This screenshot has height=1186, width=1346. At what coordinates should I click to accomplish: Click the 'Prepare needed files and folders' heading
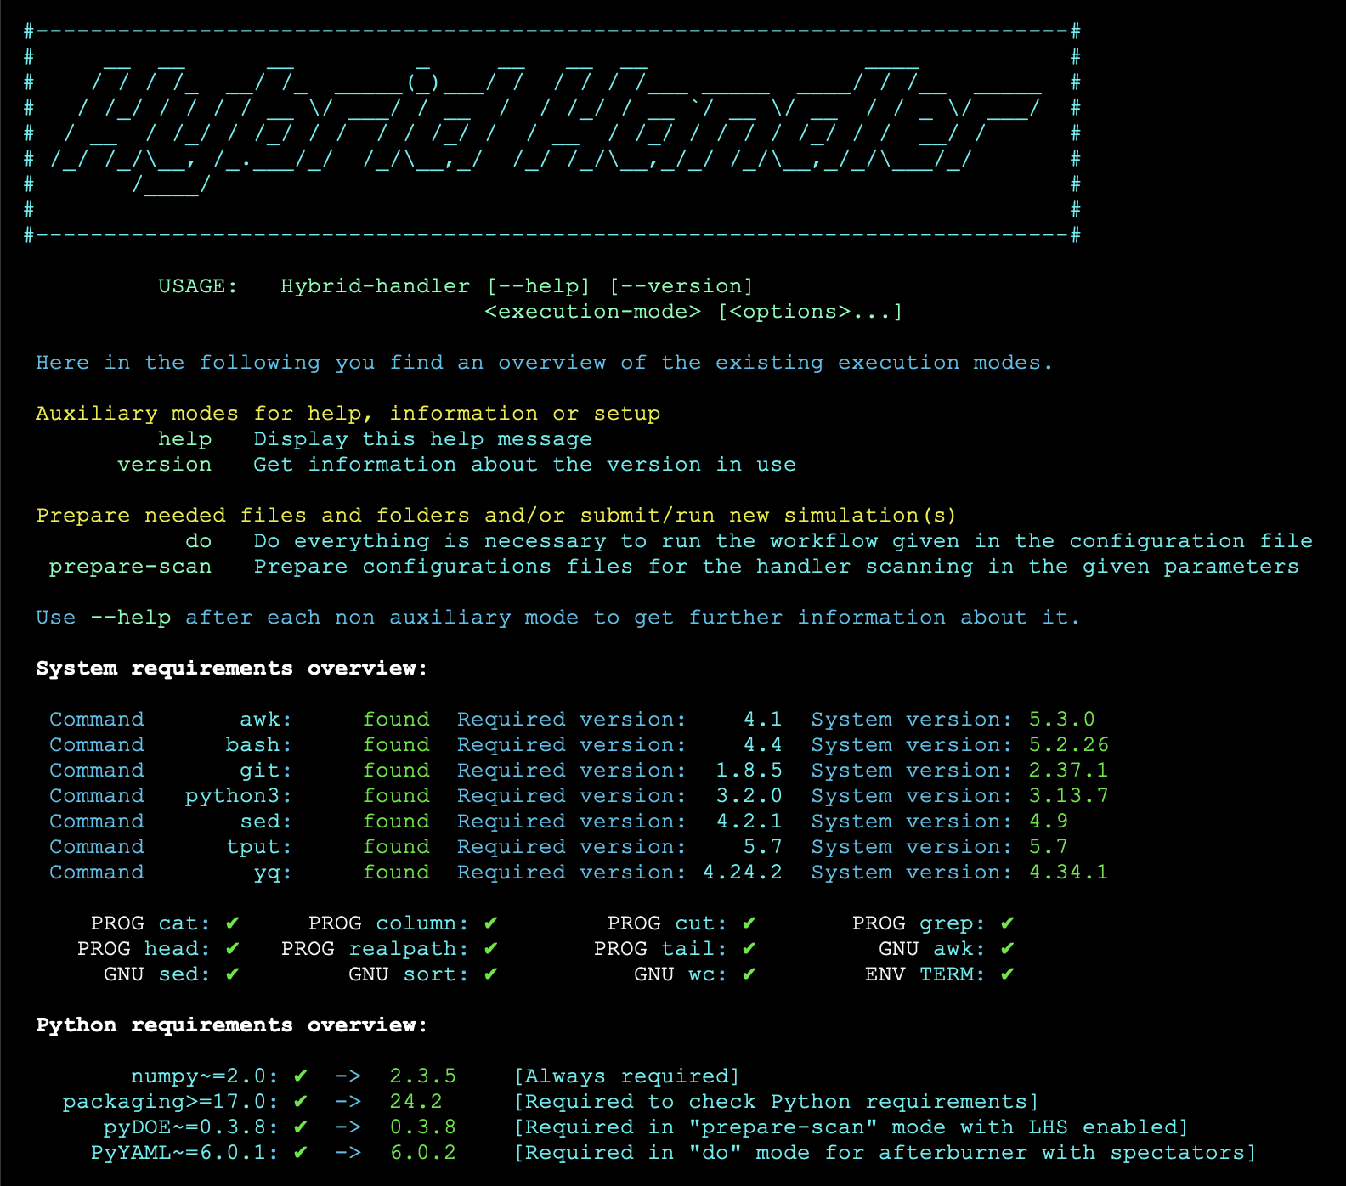(496, 516)
